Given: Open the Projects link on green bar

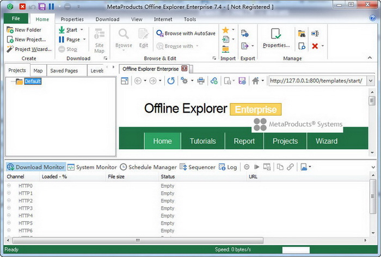Looking at the screenshot, I should 285,141.
